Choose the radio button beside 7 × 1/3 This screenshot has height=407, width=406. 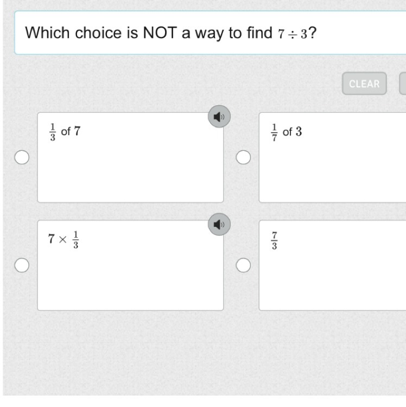pos(22,265)
